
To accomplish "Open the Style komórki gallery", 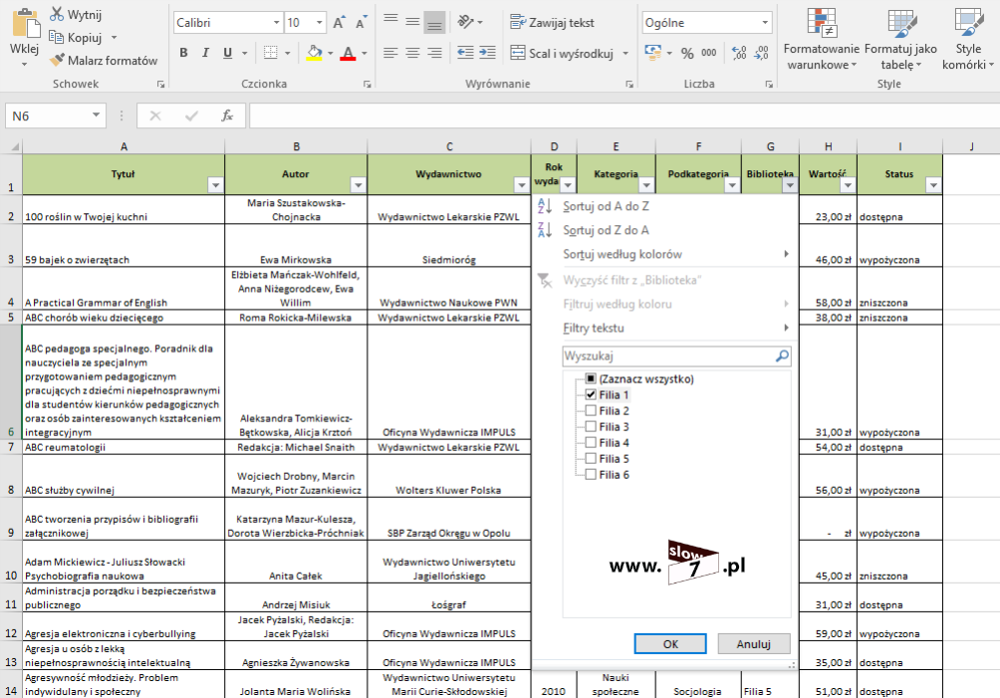I will pos(968,40).
